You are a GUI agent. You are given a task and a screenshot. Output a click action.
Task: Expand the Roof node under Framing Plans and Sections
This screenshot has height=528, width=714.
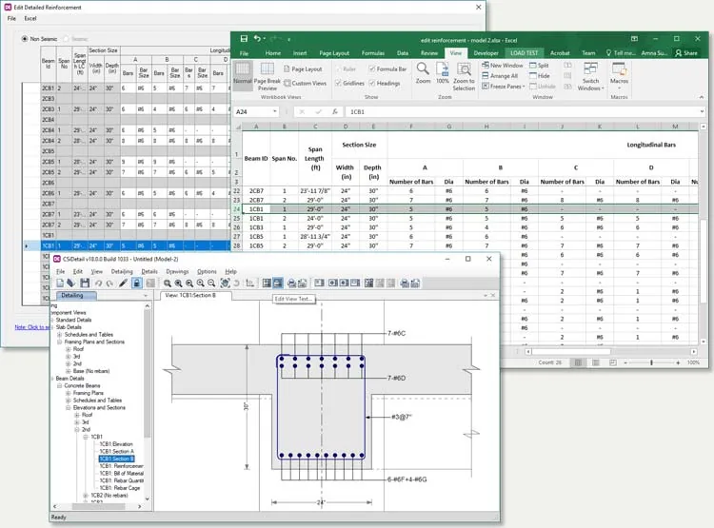(x=69, y=349)
